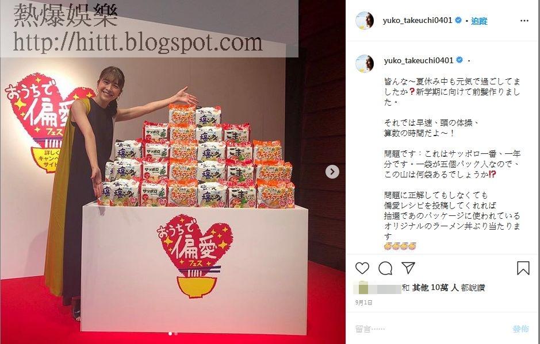The width and height of the screenshot is (540, 344).
Task: Select the second carousel dot indicator
Action: click(x=177, y=333)
